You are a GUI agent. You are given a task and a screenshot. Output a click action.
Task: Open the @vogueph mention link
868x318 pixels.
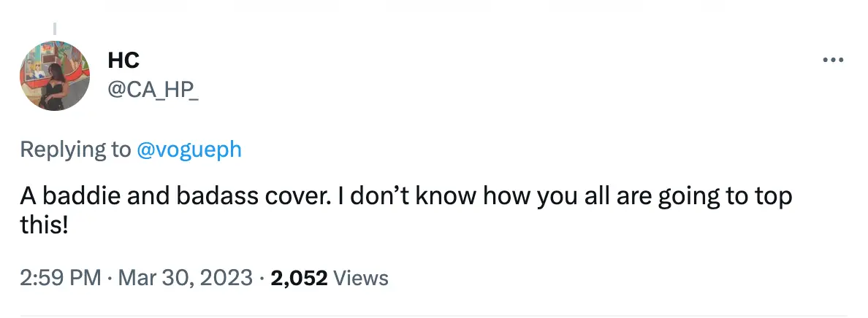click(189, 150)
